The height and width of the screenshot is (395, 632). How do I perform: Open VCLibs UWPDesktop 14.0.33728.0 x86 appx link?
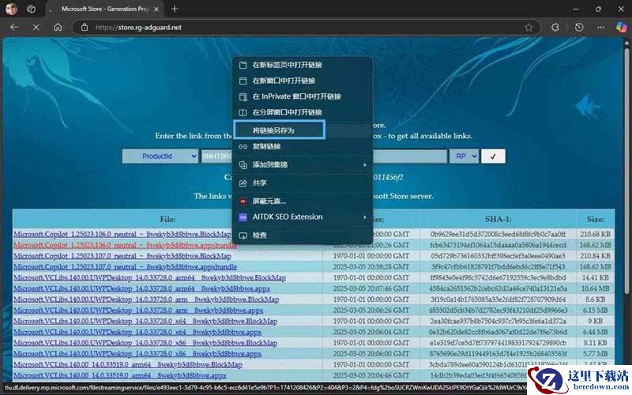(137, 354)
